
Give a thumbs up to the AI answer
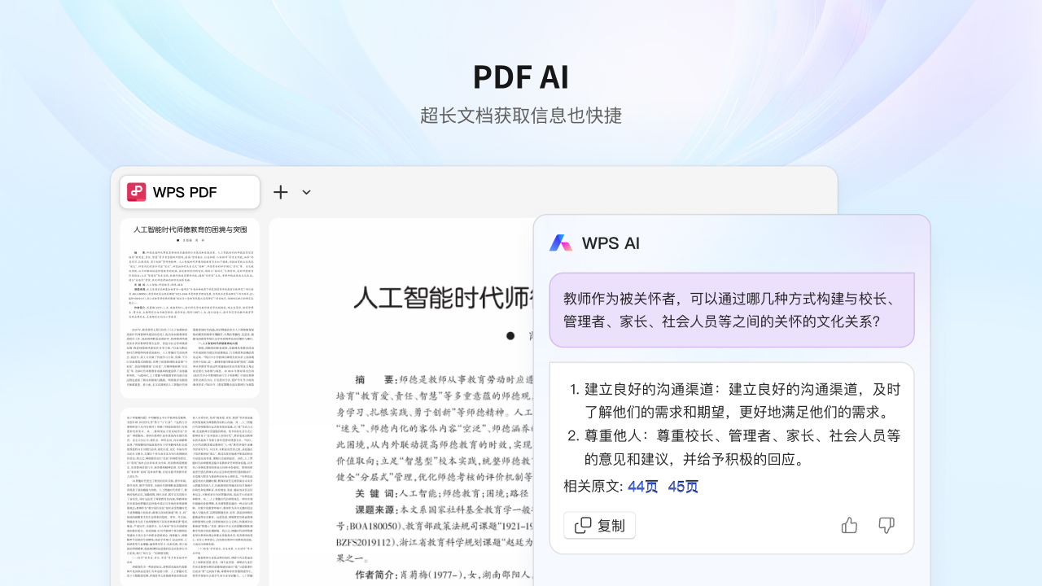(x=849, y=525)
